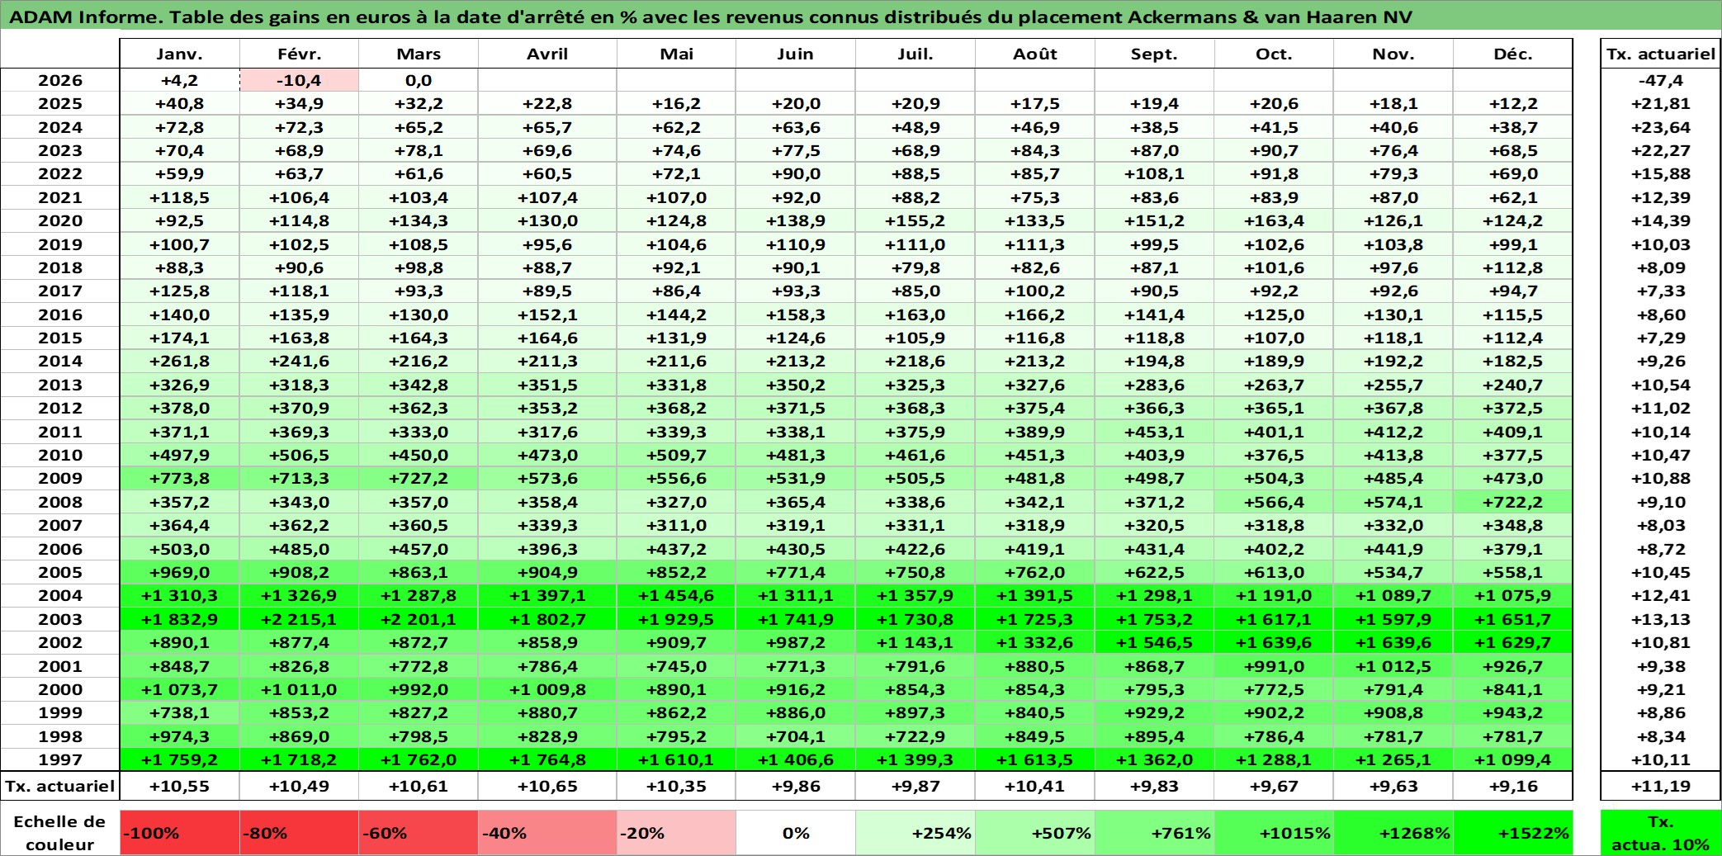
Task: Select the +1 759,2 cell in 1997
Action: [180, 759]
